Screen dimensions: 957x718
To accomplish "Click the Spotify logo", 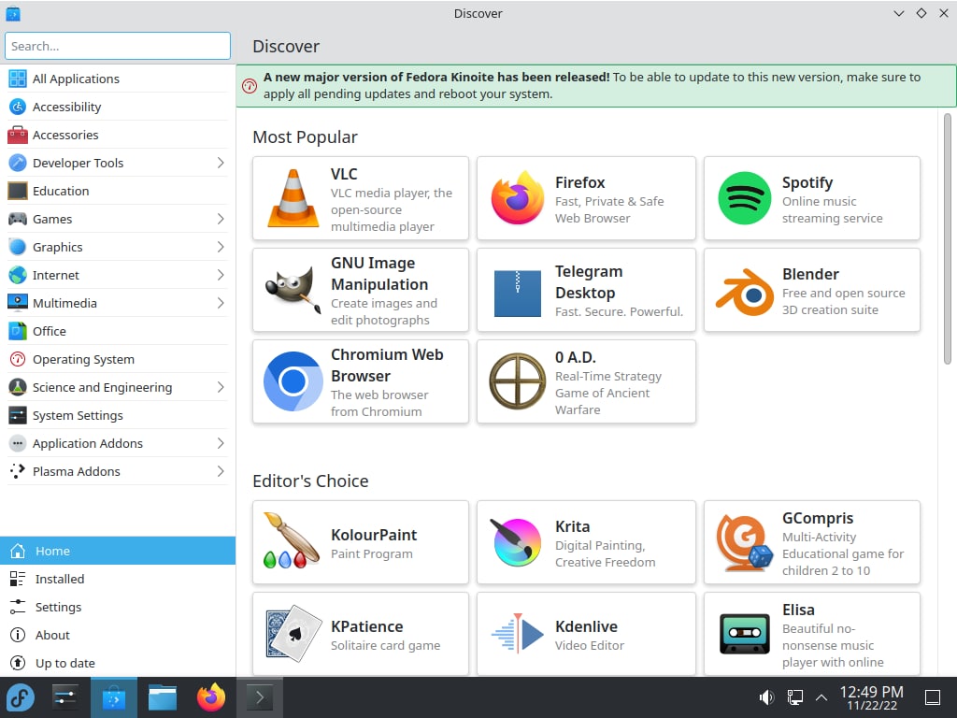I will [x=745, y=198].
